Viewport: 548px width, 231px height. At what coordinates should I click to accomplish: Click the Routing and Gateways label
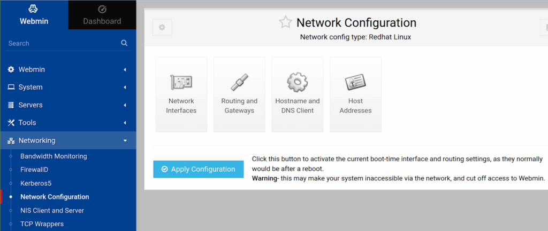(x=239, y=106)
